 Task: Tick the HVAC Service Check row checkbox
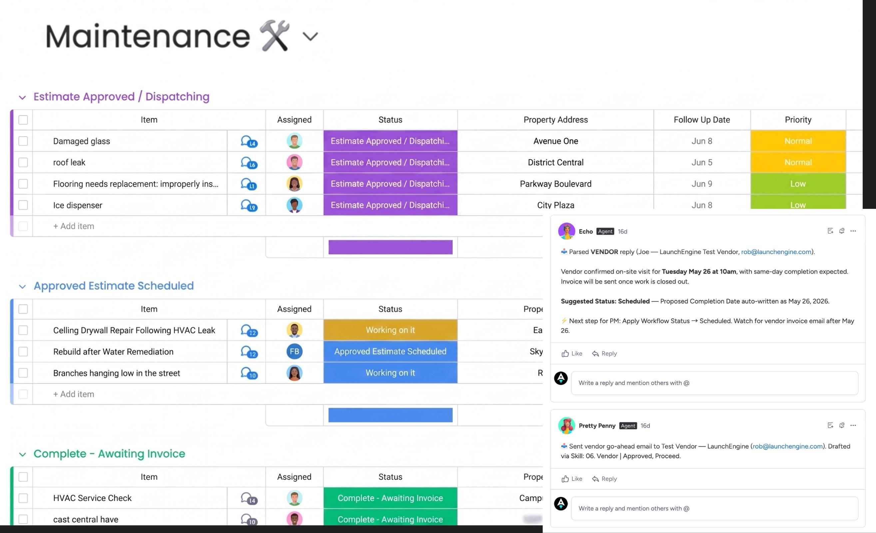coord(23,498)
